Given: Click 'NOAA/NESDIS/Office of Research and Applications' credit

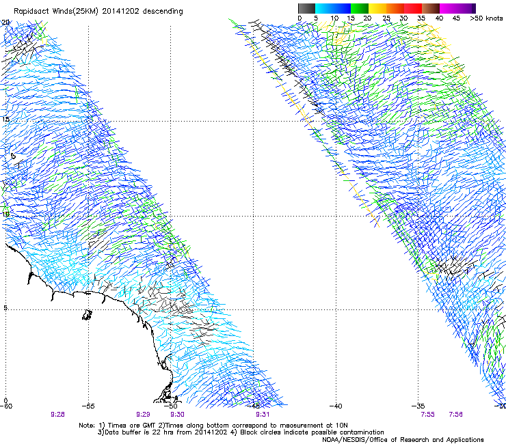Looking at the screenshot, I should coord(403,440).
